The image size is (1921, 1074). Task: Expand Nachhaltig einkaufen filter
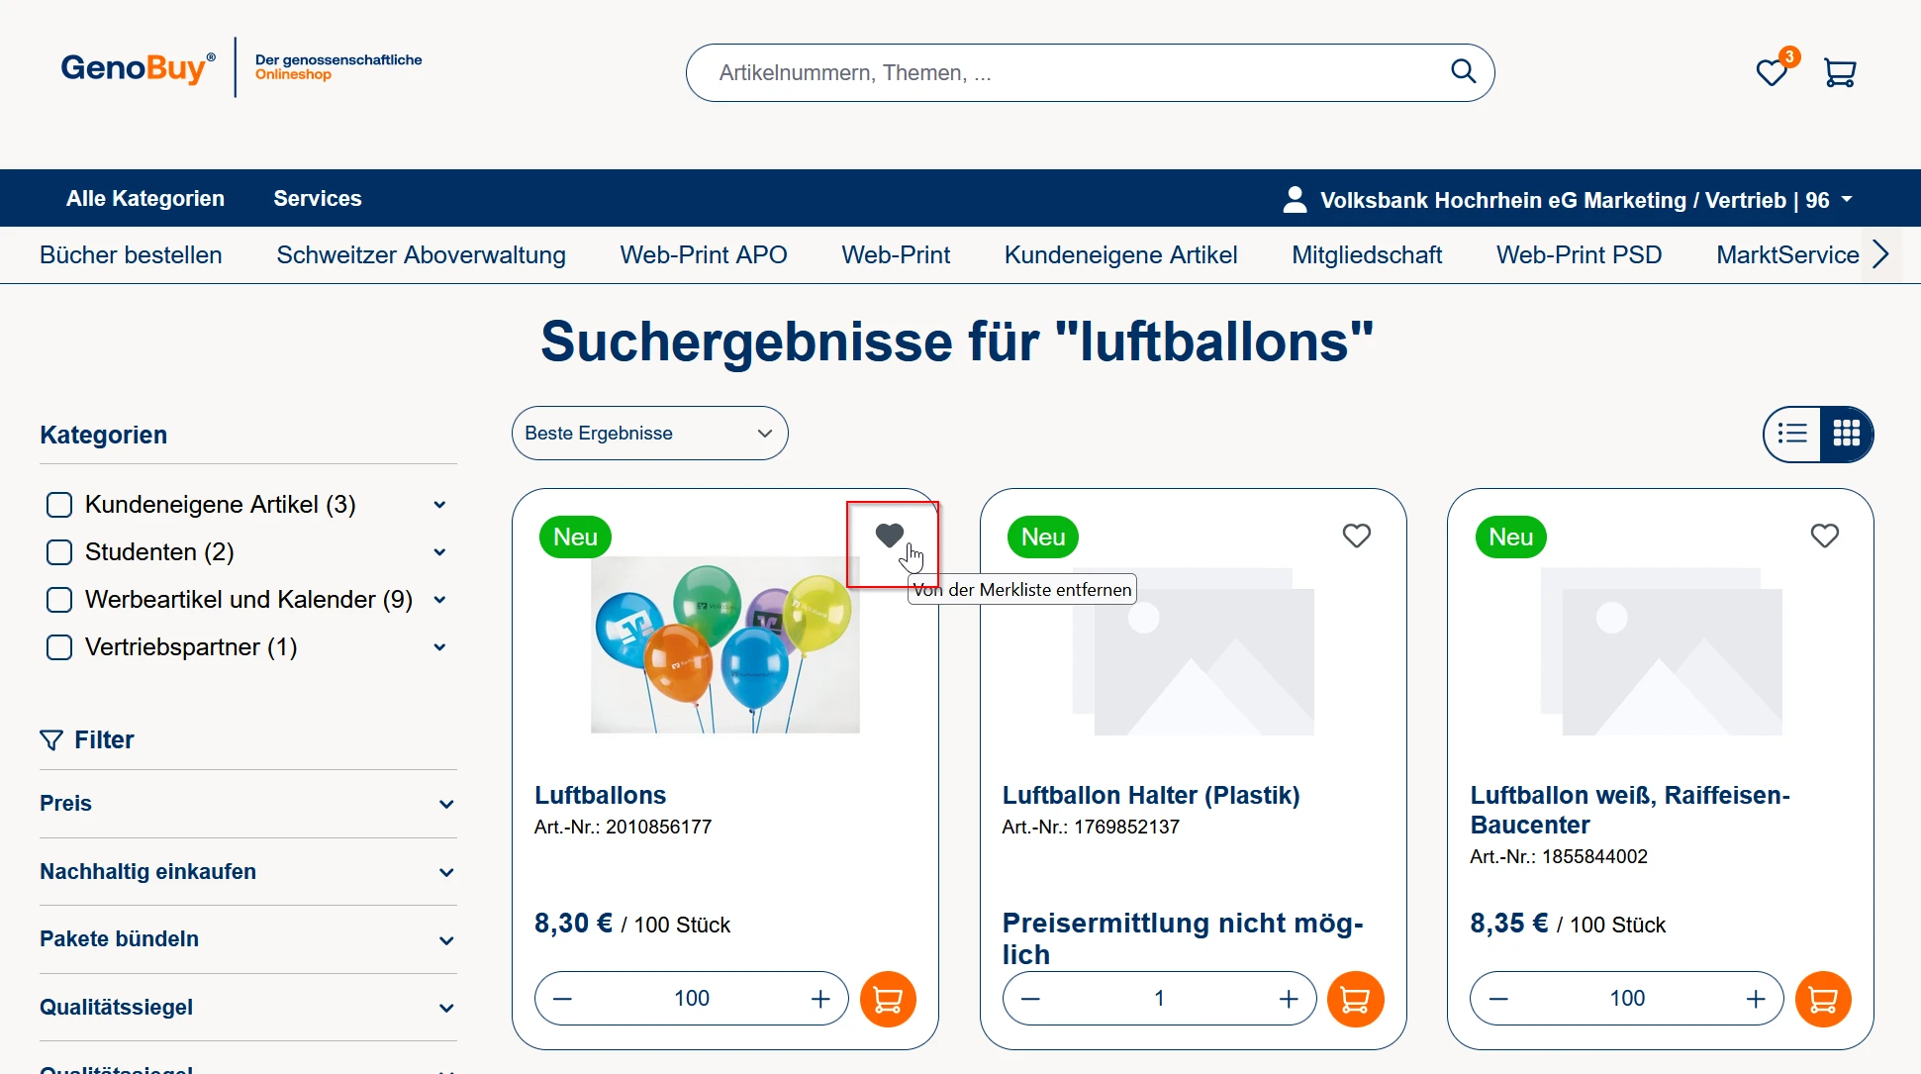coord(247,872)
